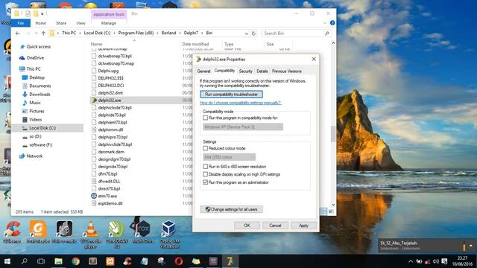
Task: Collapse the ribbon with the chevron
Action: coord(325,23)
